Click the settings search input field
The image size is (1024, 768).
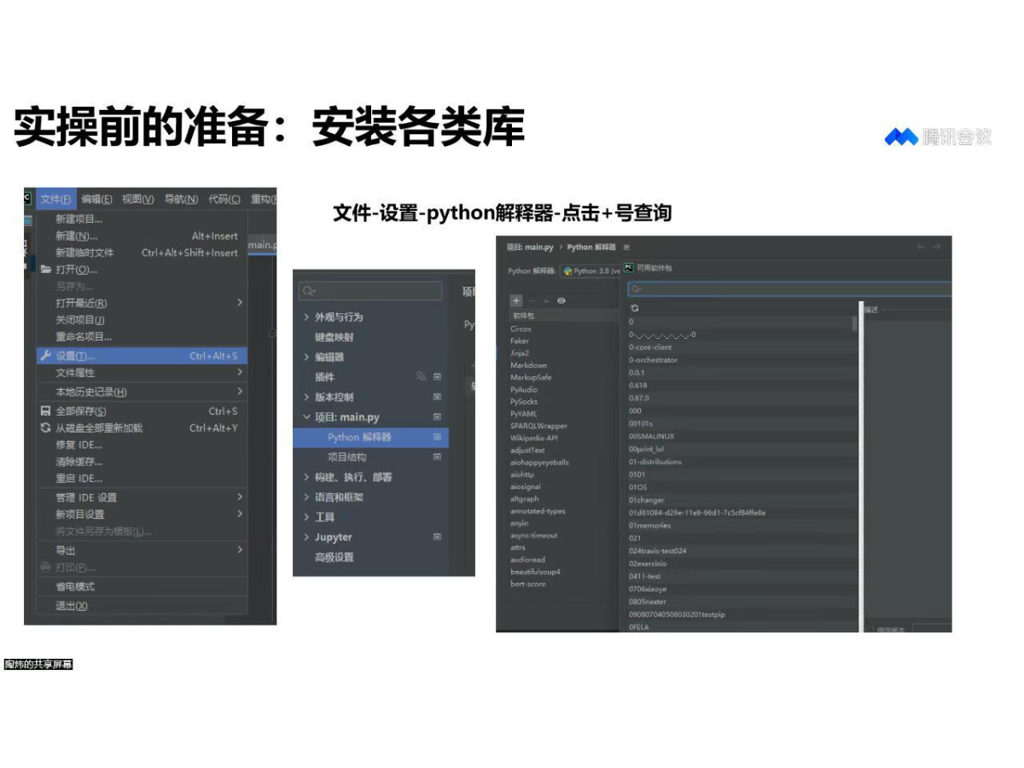point(370,292)
